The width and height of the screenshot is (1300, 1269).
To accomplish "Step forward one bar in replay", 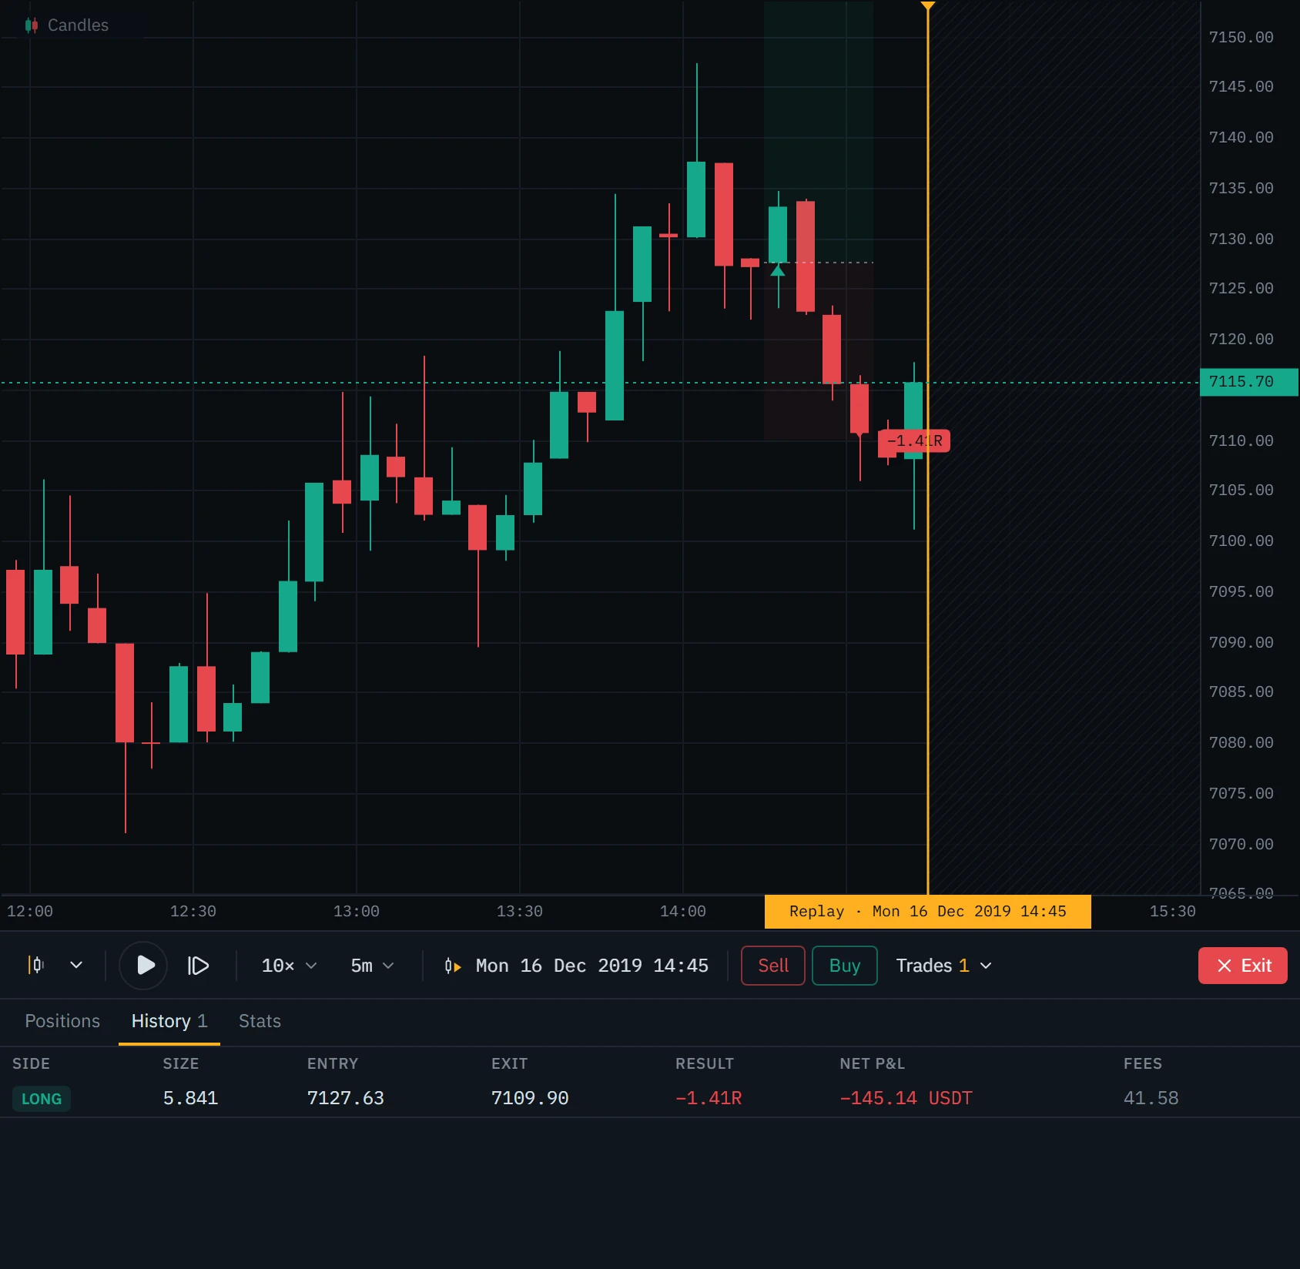I will click(x=198, y=965).
